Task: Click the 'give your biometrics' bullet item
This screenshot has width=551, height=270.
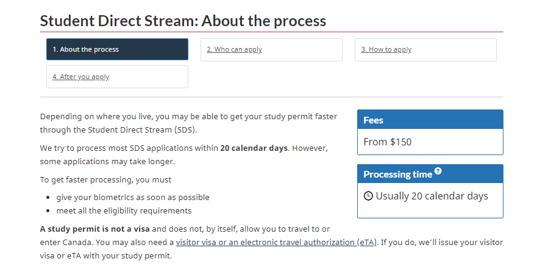Action: (x=132, y=197)
